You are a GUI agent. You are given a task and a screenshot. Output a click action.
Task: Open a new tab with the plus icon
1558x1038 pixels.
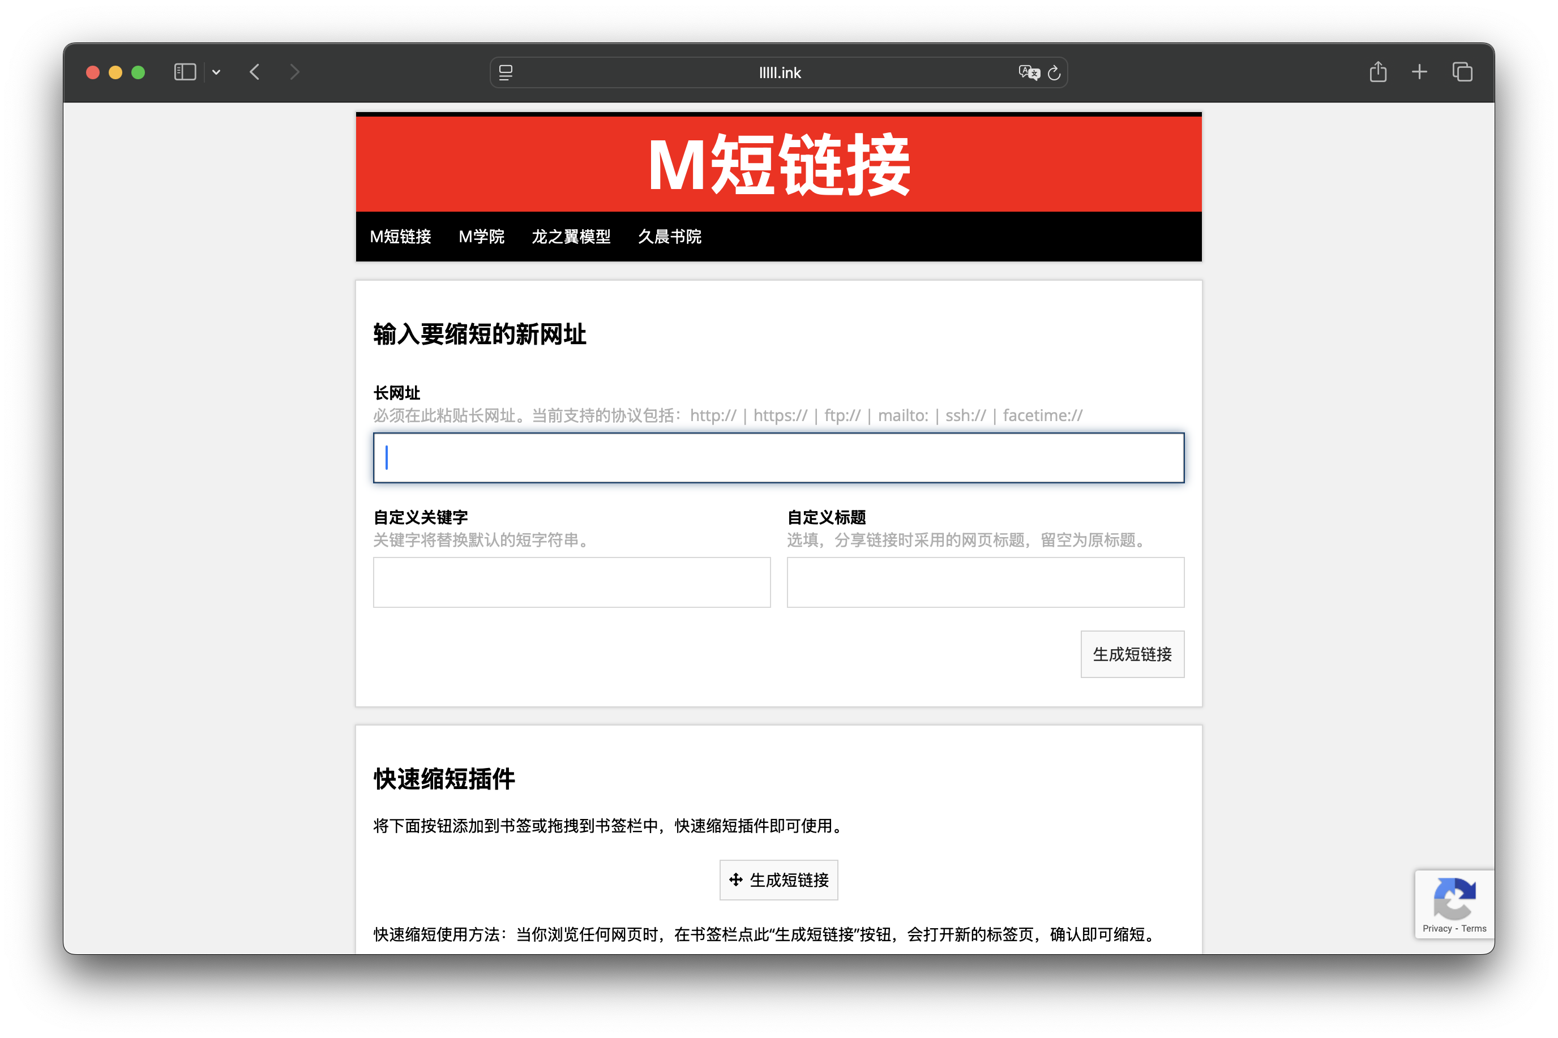(1419, 71)
